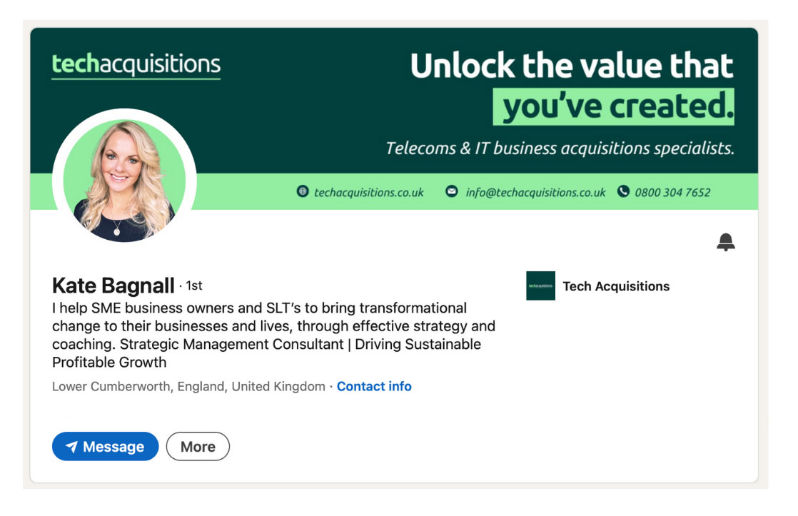The image size is (798, 516).
Task: Click the 1st degree connection badge
Action: [x=193, y=285]
